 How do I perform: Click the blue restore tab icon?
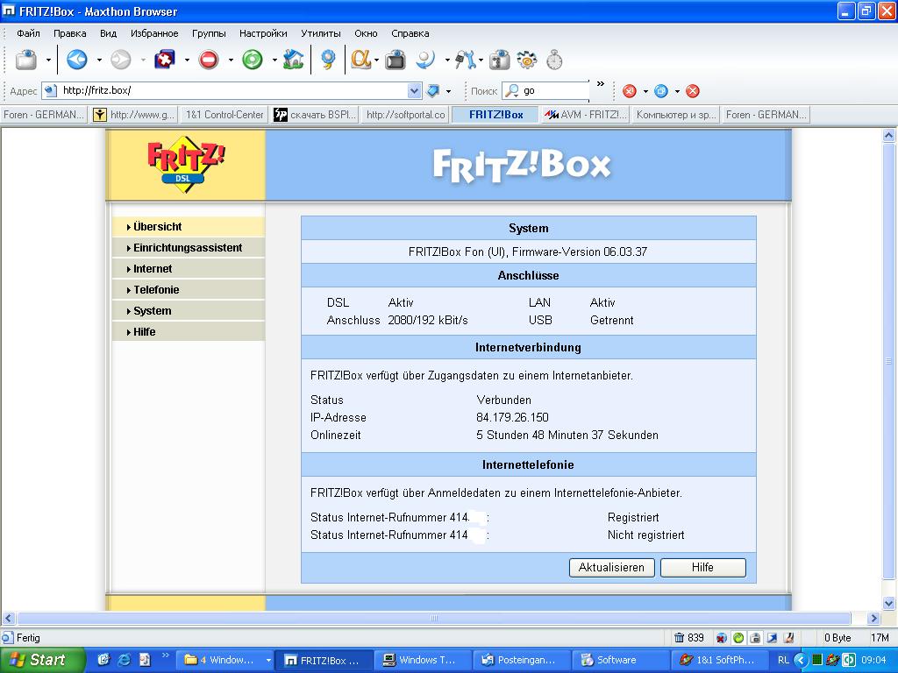click(x=661, y=91)
